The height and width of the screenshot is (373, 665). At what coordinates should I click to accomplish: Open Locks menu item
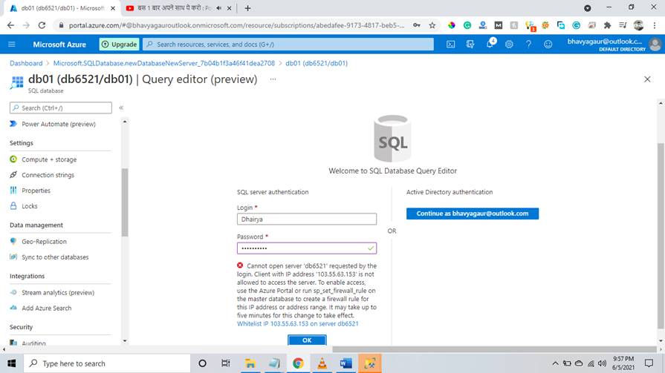30,206
